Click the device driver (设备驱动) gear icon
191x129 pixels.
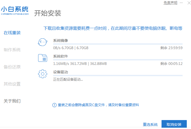click(42, 74)
